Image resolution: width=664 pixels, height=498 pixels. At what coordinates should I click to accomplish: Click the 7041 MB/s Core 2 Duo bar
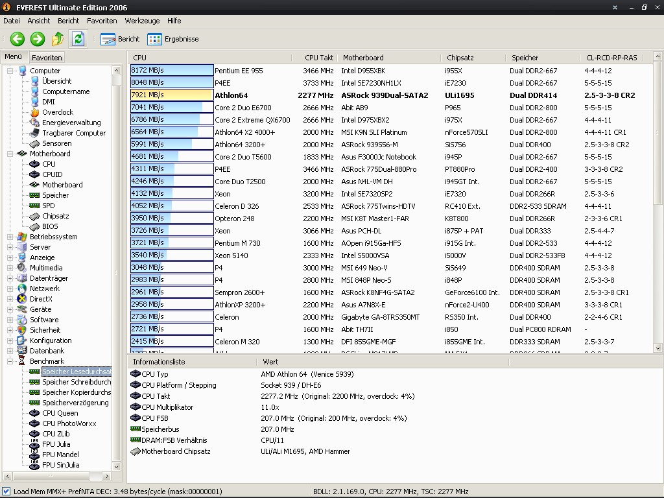coord(171,107)
